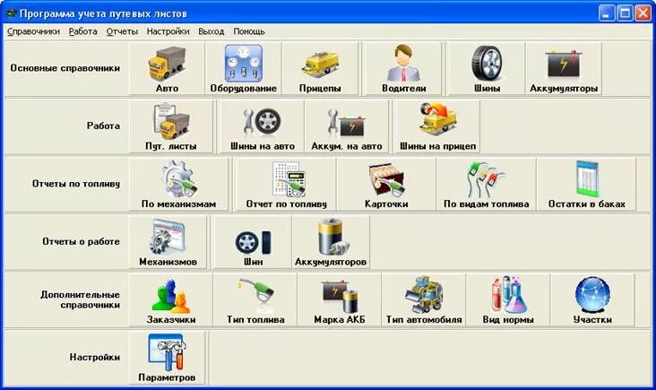Screen dimensions: 656x390
Task: Open Параметров settings
Action: click(x=167, y=358)
